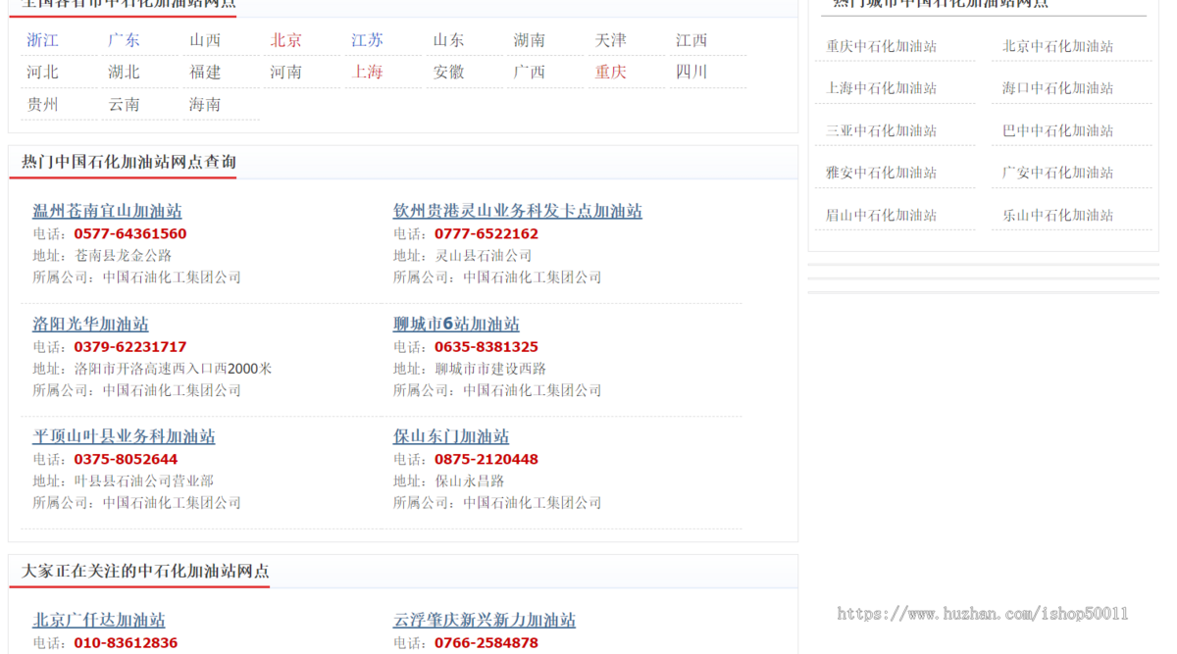This screenshot has width=1177, height=654.
Task: Visit 上海中石化加油站 sidebar link
Action: click(881, 88)
